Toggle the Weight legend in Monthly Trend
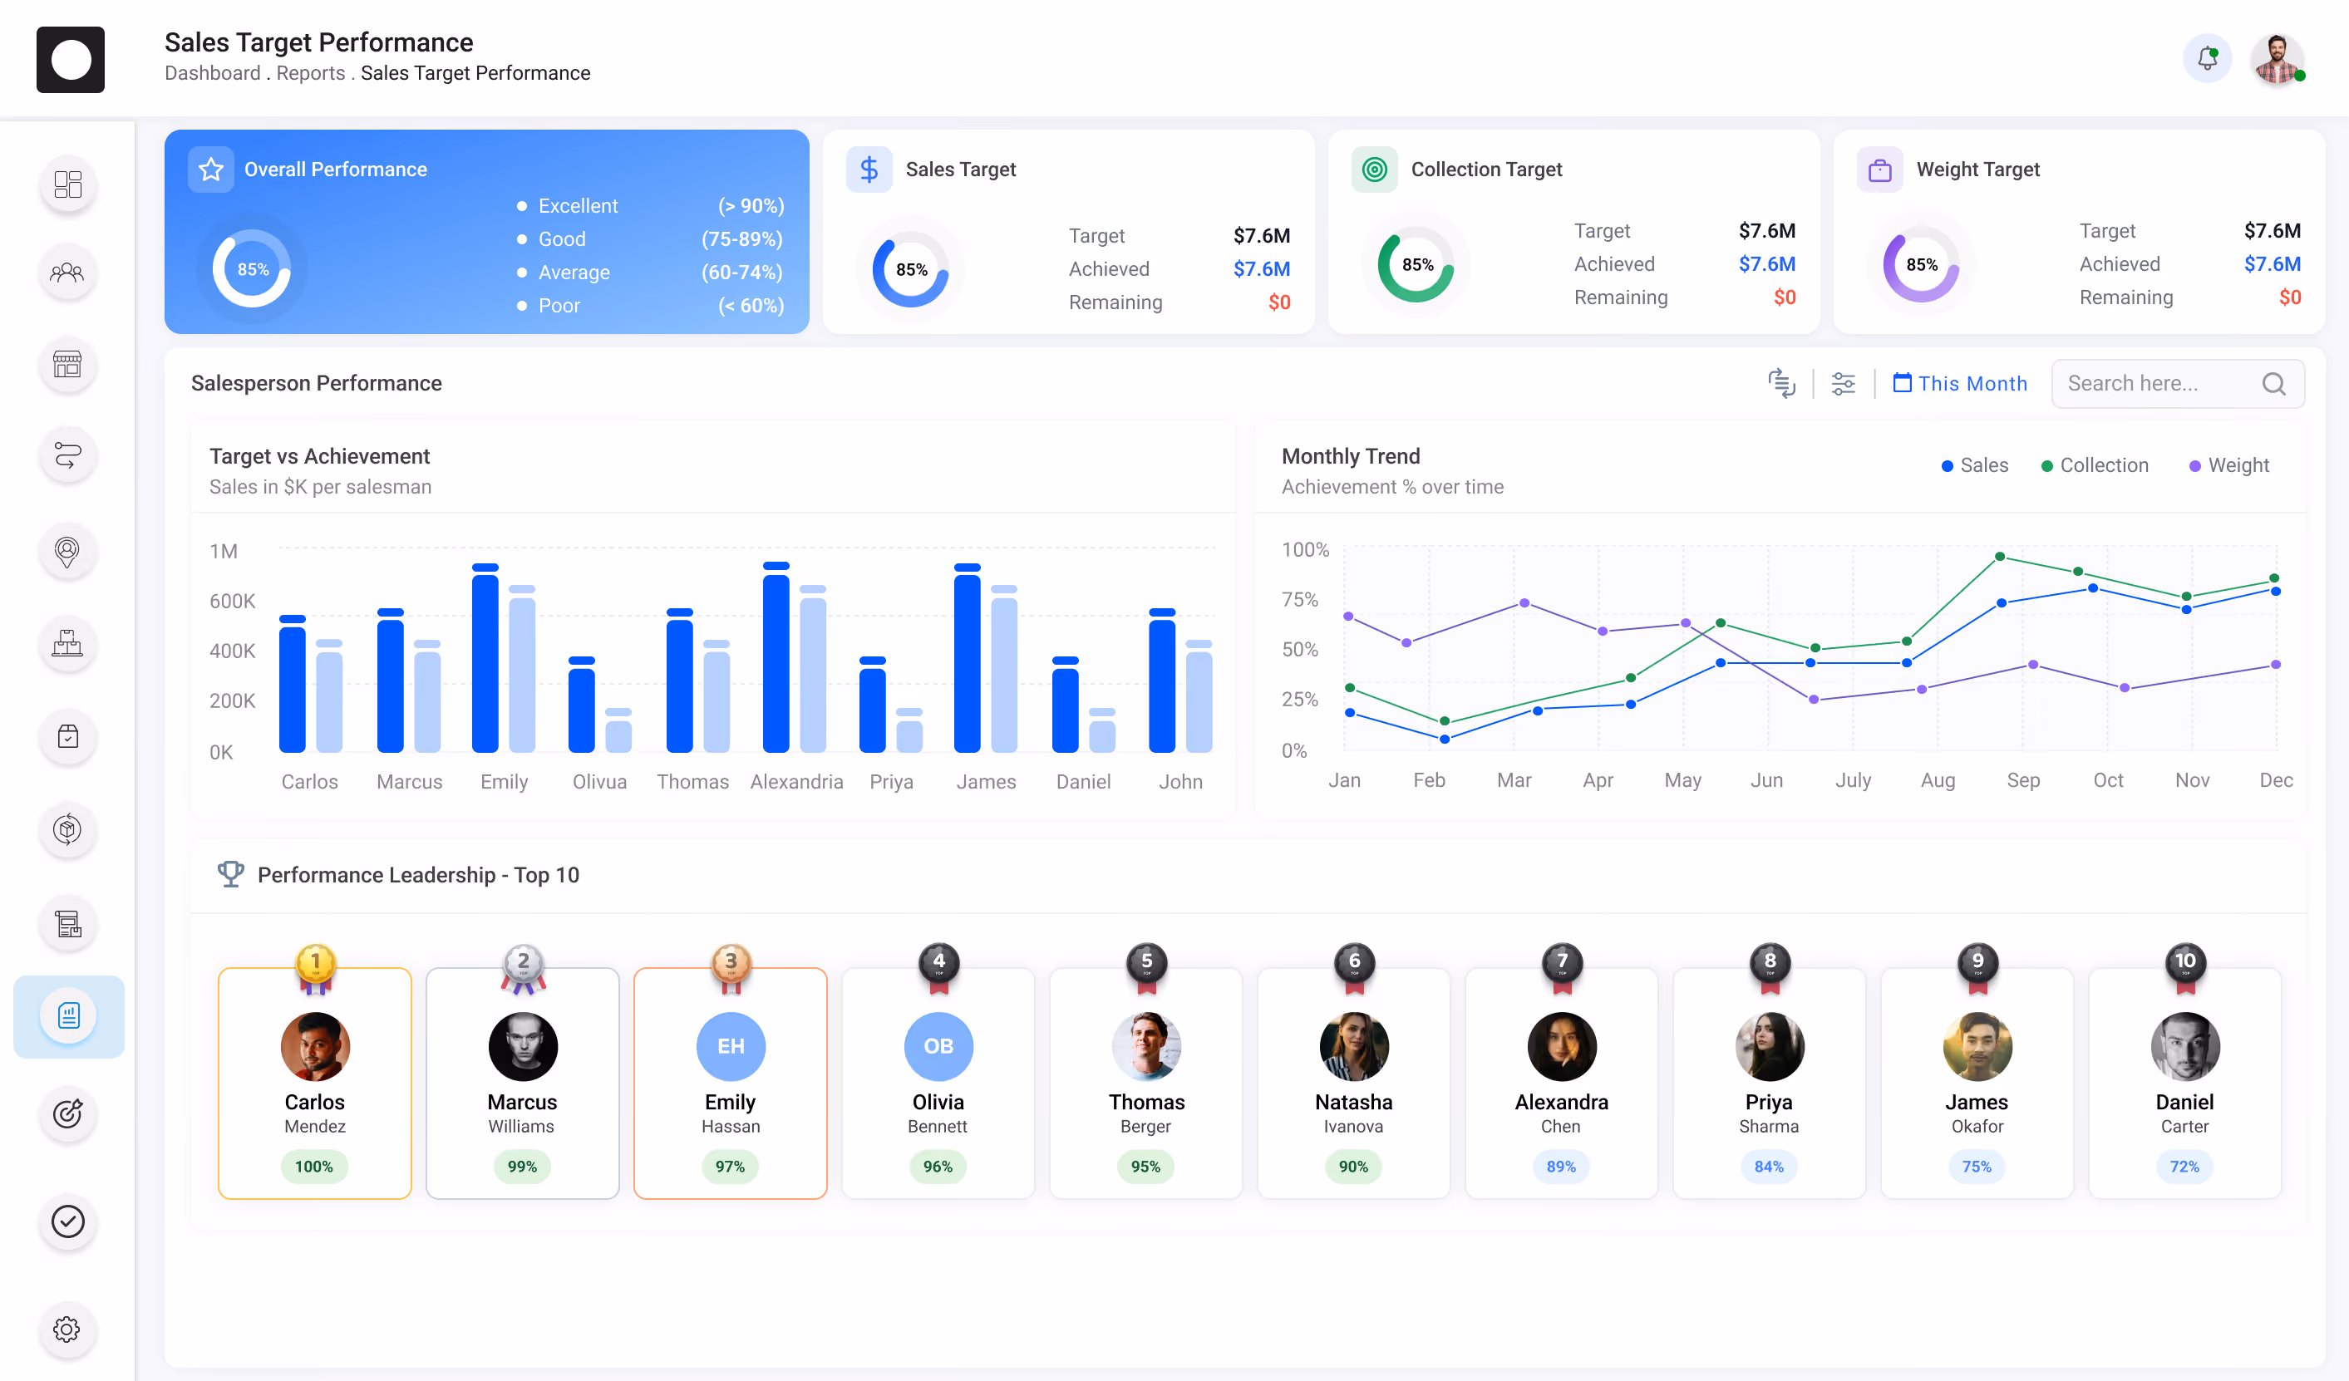Screen dimensions: 2349x1381 pyautogui.click(x=2228, y=465)
